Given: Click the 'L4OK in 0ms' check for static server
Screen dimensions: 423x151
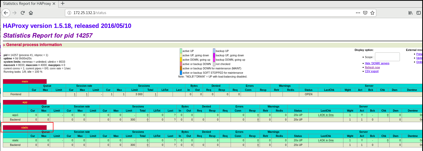Looking at the screenshot, I should 326,140.
